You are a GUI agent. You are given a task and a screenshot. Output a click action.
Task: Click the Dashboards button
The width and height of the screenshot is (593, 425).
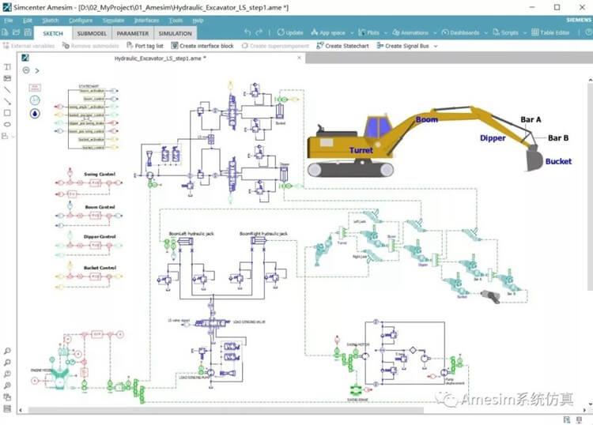[461, 32]
